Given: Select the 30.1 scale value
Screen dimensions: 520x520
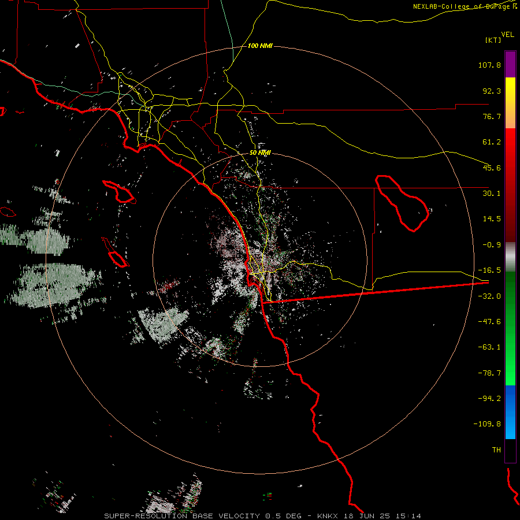Looking at the screenshot, I should click(492, 194).
